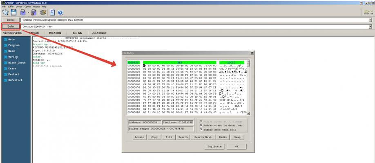The height and width of the screenshot is (163, 375).
Task: Open the Option menu
Action: pyautogui.click(x=28, y=7)
